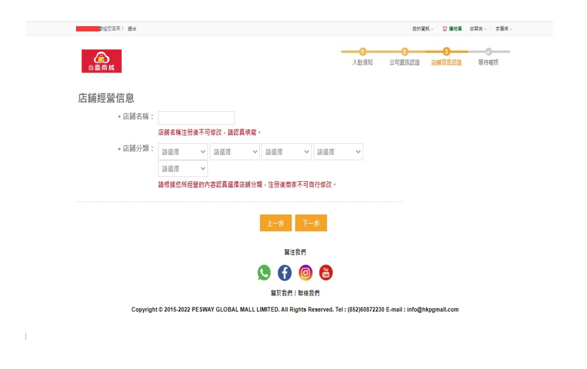Open the 我的資訊 menu

point(422,29)
